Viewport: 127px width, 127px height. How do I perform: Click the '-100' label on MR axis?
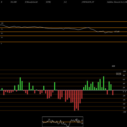(x=124, y=112)
